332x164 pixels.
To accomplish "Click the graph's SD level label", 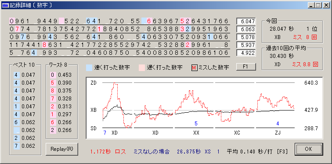I will pos(94,128).
